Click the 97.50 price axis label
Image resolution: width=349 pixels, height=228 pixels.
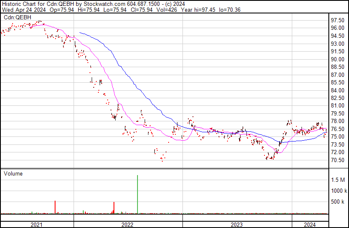338,20
